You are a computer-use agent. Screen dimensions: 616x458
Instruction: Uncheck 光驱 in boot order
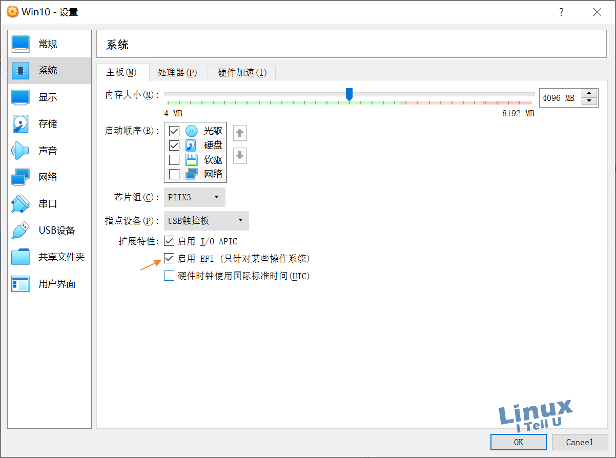click(x=174, y=131)
